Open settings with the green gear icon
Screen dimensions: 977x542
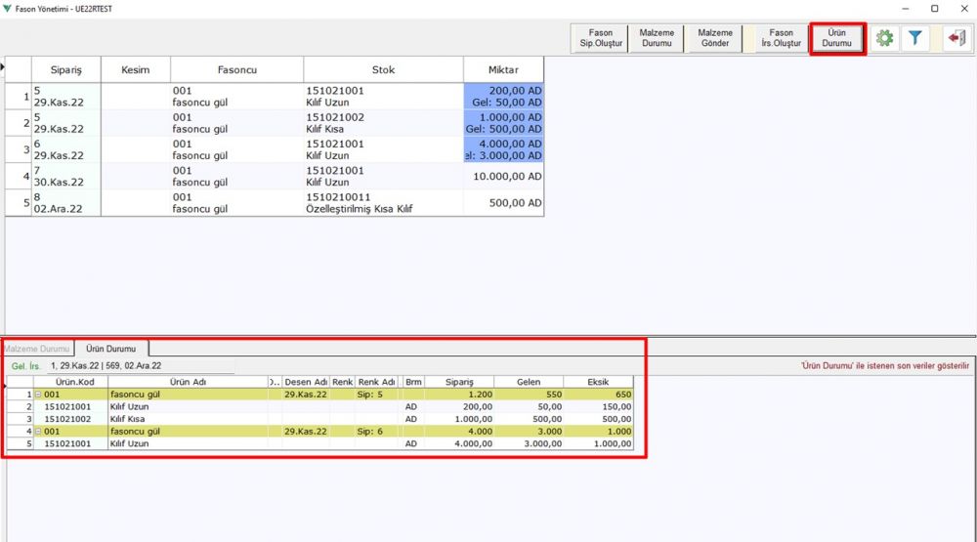(x=885, y=38)
